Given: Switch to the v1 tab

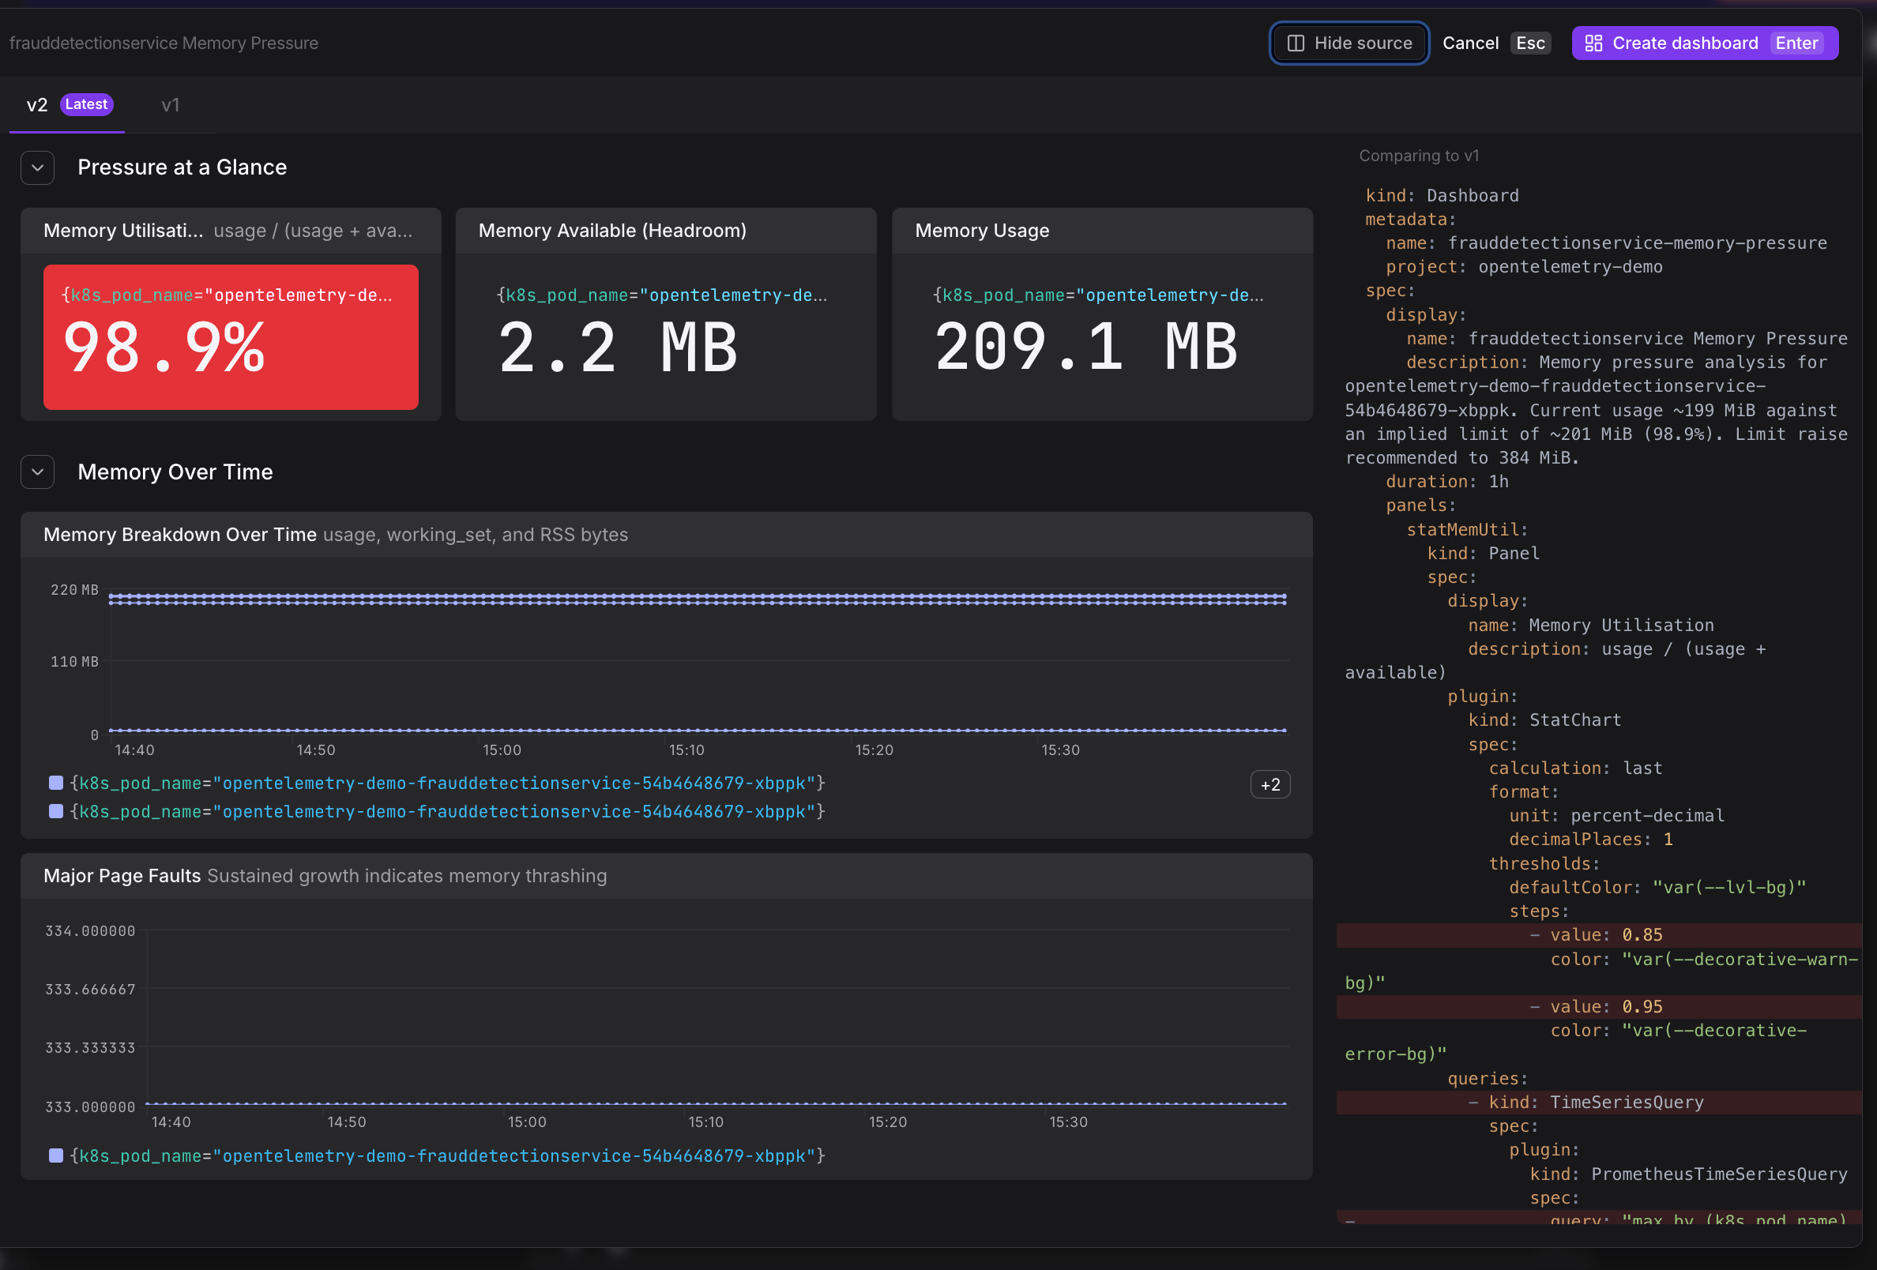Looking at the screenshot, I should [171, 104].
